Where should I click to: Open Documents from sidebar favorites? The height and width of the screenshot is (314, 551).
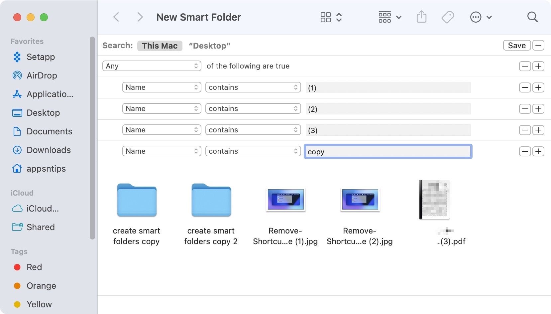[x=49, y=131]
